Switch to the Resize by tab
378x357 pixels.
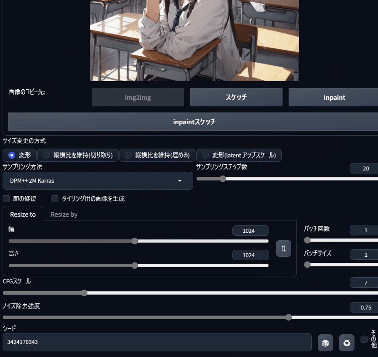tap(64, 214)
